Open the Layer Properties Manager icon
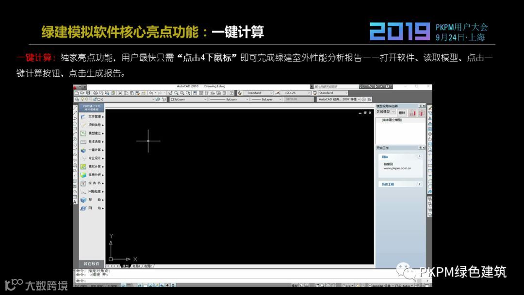Viewport: 524px width, 295px height. (x=77, y=99)
